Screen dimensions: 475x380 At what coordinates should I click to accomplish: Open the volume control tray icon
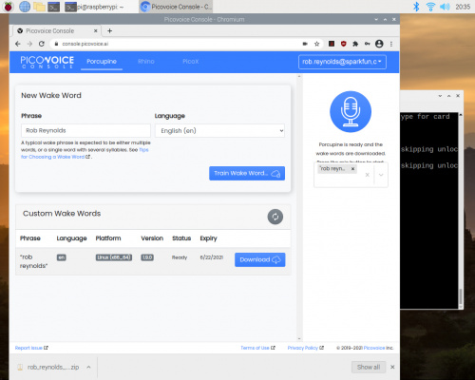(445, 7)
